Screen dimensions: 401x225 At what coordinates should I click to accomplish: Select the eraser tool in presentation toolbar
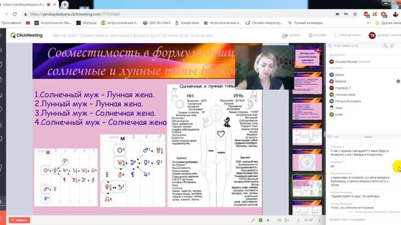click(x=279, y=220)
